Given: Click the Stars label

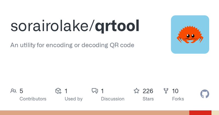Looking at the screenshot, I should tap(148, 99).
